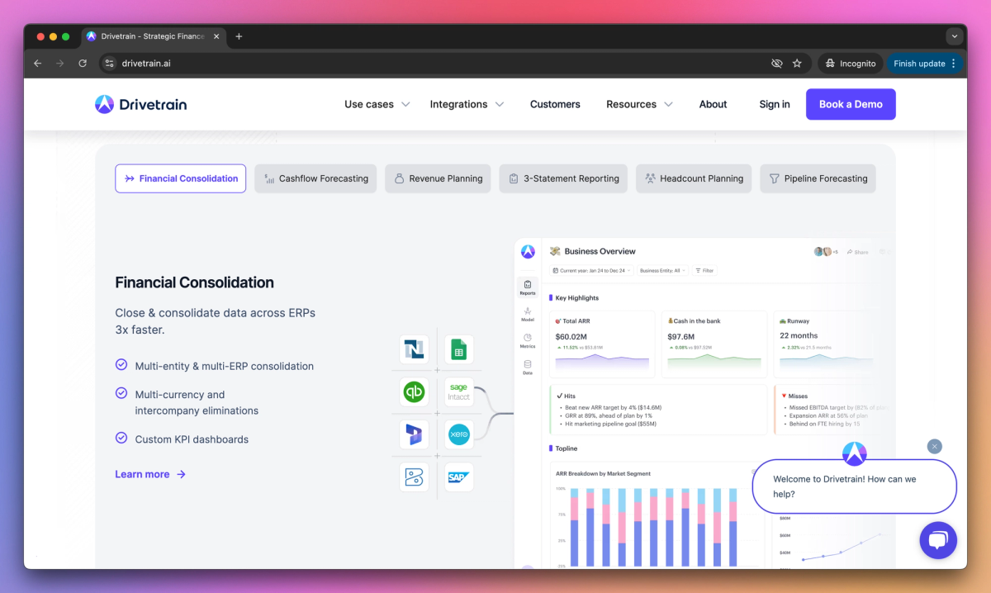Click the Business Overview title
This screenshot has height=593, width=991.
[600, 251]
